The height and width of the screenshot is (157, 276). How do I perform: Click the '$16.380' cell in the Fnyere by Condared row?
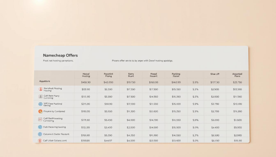coord(238,111)
